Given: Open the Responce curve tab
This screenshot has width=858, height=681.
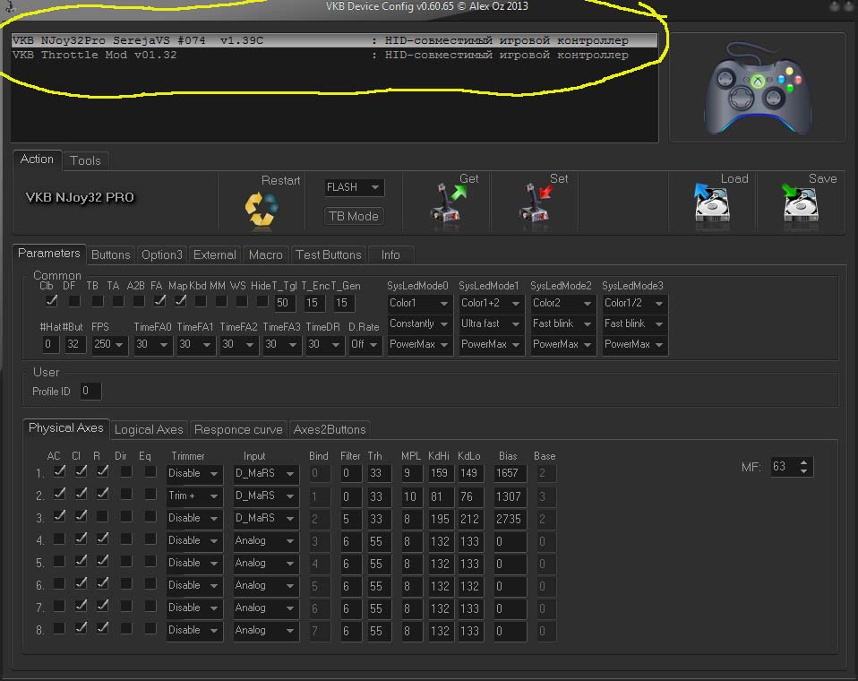Looking at the screenshot, I should (x=238, y=430).
